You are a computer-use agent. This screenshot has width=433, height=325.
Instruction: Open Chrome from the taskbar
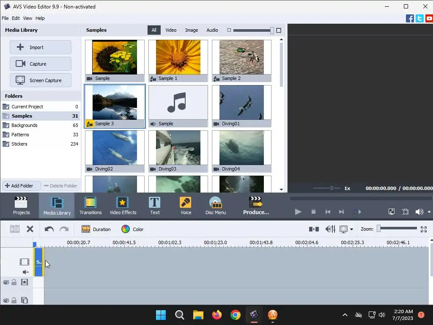click(x=235, y=315)
